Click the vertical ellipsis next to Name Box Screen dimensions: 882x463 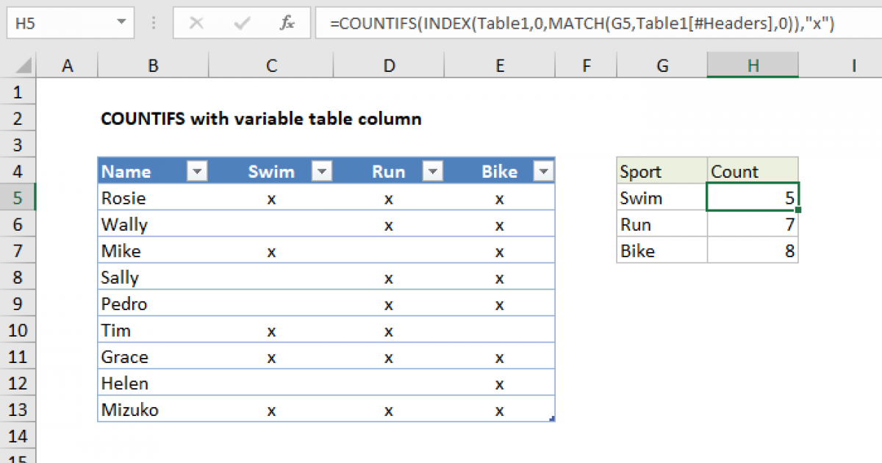click(x=153, y=23)
